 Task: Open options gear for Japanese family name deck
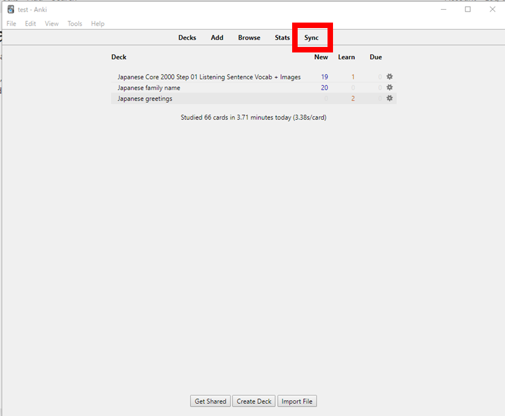(x=389, y=88)
